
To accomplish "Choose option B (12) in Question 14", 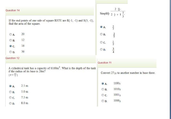I will click(x=11, y=40).
